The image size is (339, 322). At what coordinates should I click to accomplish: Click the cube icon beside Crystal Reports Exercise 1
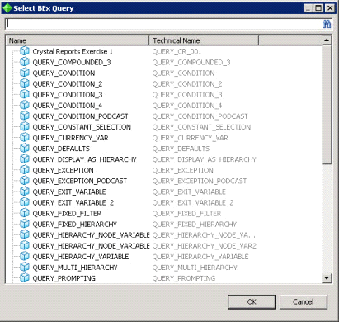[x=25, y=51]
